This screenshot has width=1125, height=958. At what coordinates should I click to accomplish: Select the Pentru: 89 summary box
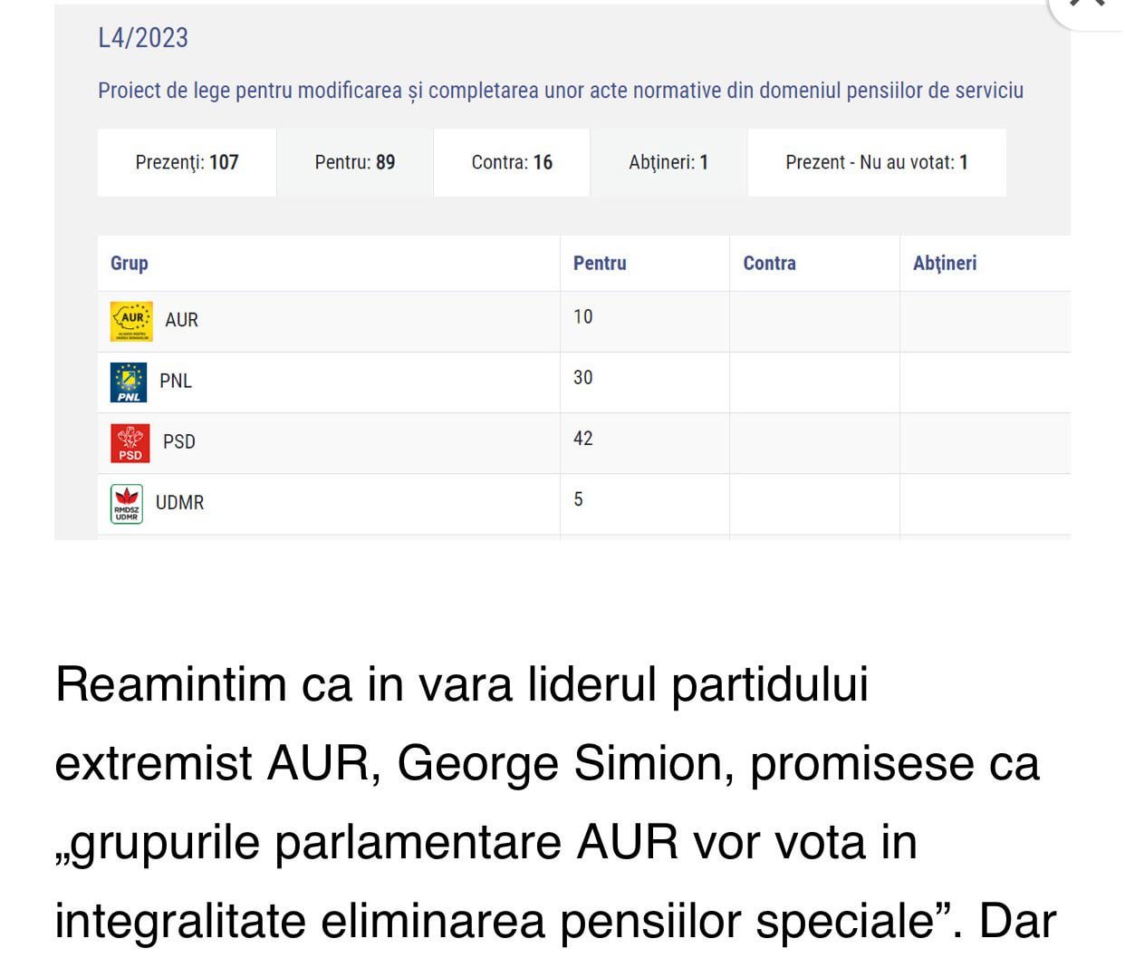[x=355, y=162]
